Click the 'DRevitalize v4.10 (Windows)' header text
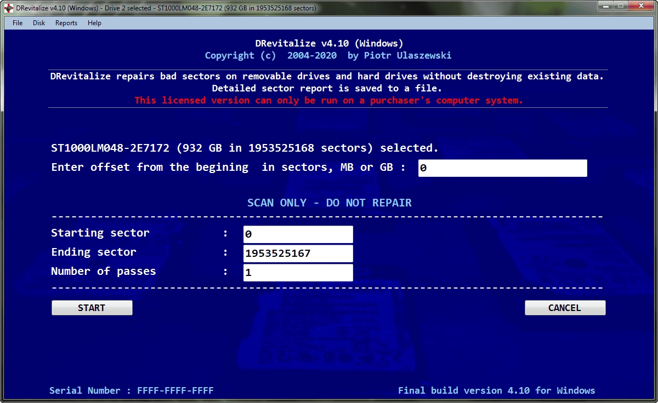The image size is (658, 403). [x=329, y=43]
